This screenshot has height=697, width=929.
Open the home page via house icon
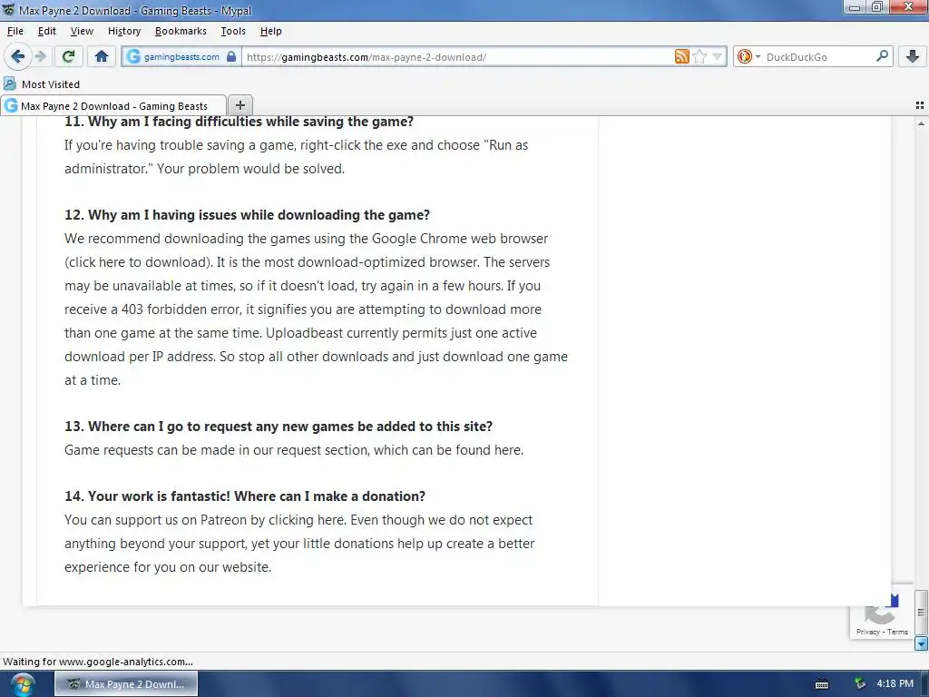(x=102, y=56)
